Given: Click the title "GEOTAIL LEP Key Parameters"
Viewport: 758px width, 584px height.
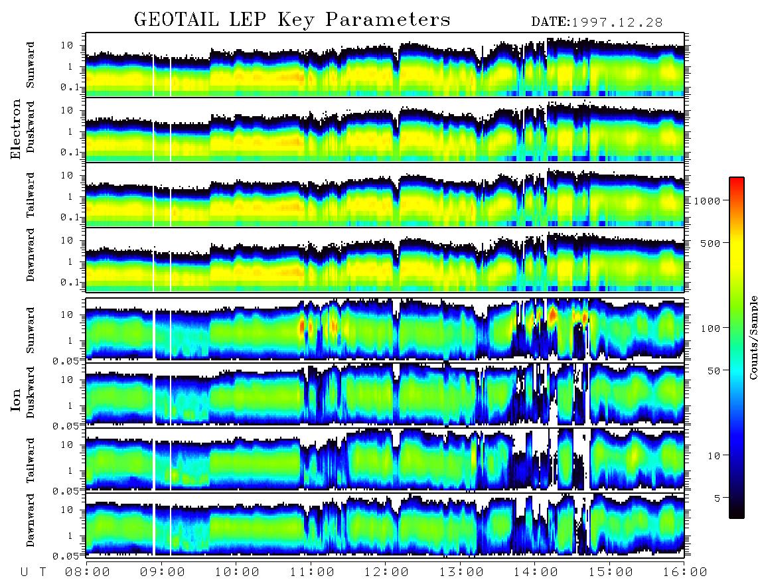Looking at the screenshot, I should [292, 20].
